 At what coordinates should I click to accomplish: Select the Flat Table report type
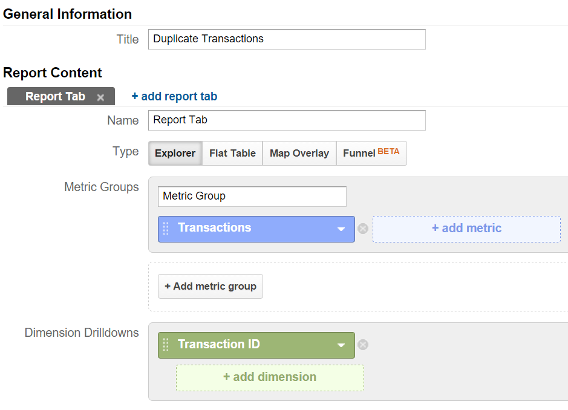tap(232, 153)
